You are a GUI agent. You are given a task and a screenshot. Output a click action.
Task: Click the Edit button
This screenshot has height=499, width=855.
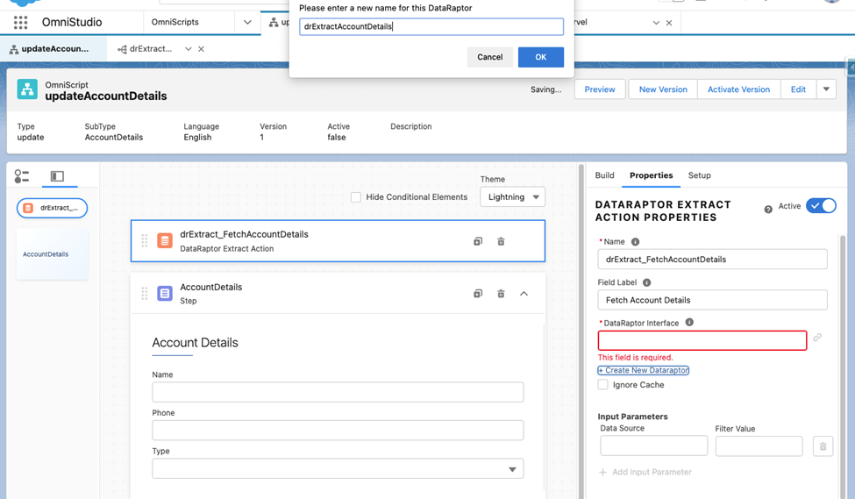pos(798,89)
